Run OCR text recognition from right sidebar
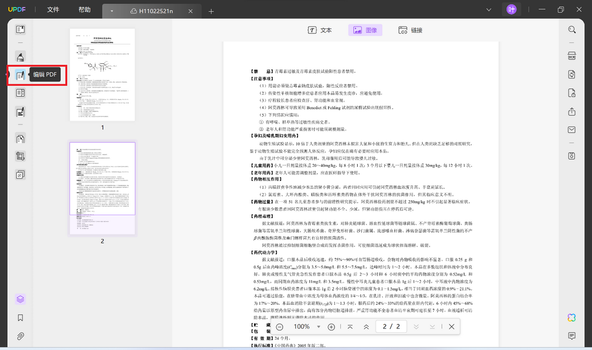 (x=572, y=56)
